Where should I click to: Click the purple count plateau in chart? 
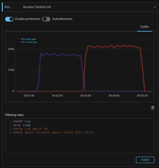pyautogui.click(x=61, y=55)
